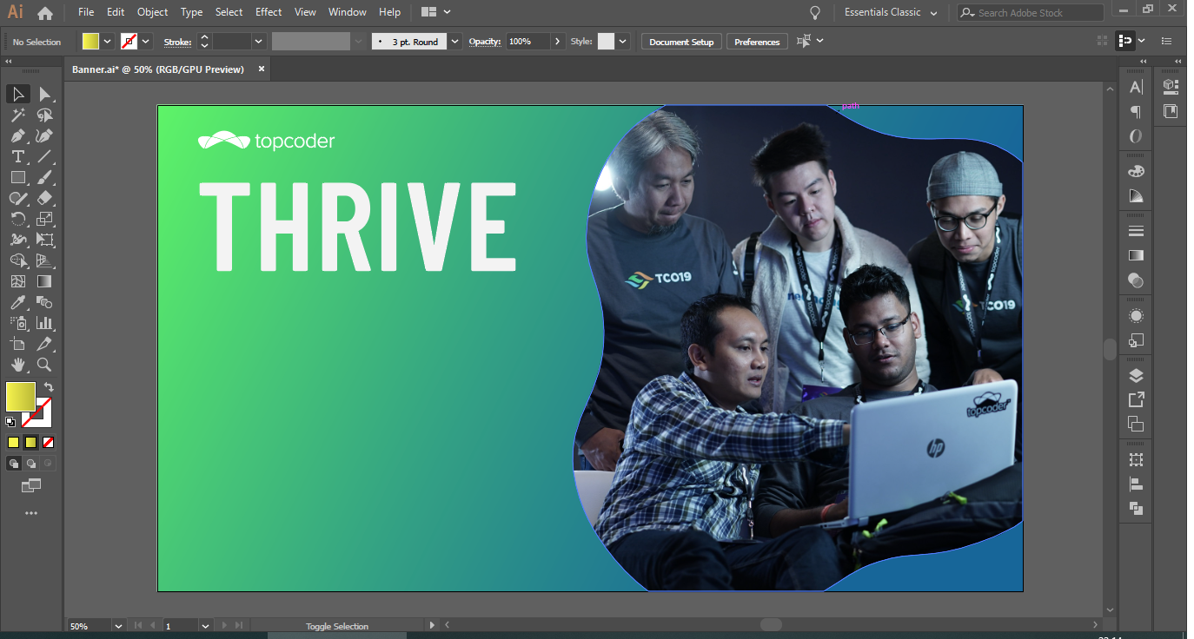This screenshot has width=1194, height=639.
Task: Select the Banner.ai document tab
Action: click(x=158, y=69)
